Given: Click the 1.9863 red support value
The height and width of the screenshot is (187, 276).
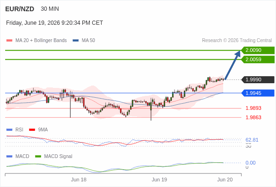Looking at the screenshot, I should [253, 117].
